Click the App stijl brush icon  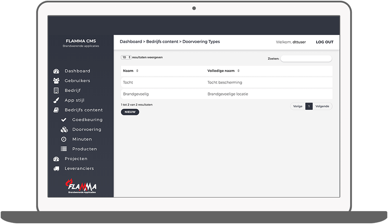point(56,100)
